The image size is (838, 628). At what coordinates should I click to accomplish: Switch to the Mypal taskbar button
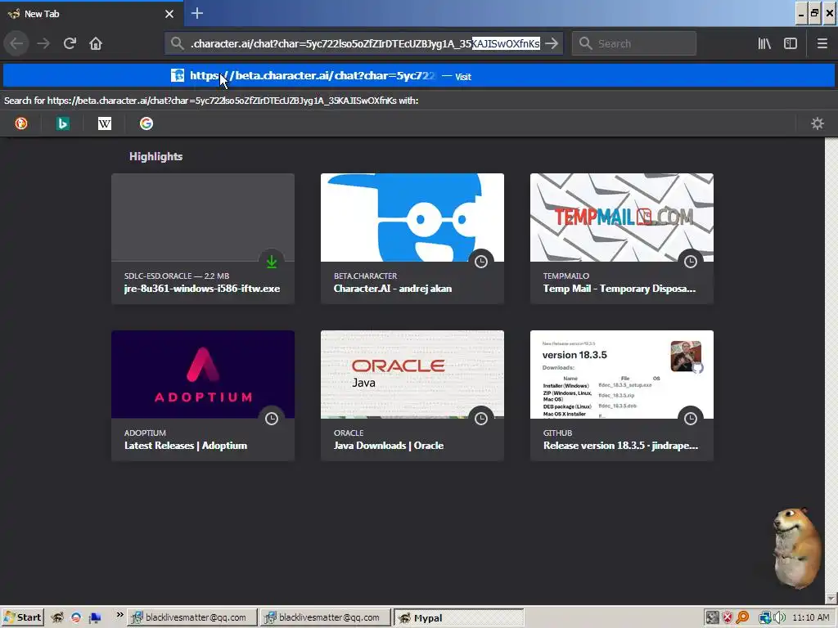click(458, 618)
